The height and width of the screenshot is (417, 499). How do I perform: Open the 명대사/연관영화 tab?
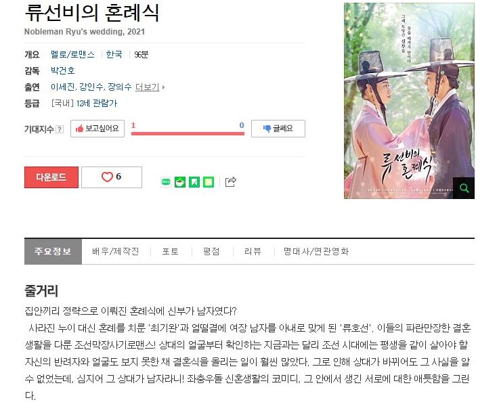(316, 252)
